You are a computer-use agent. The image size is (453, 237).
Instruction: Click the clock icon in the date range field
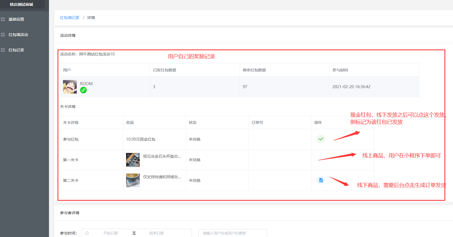(x=87, y=233)
